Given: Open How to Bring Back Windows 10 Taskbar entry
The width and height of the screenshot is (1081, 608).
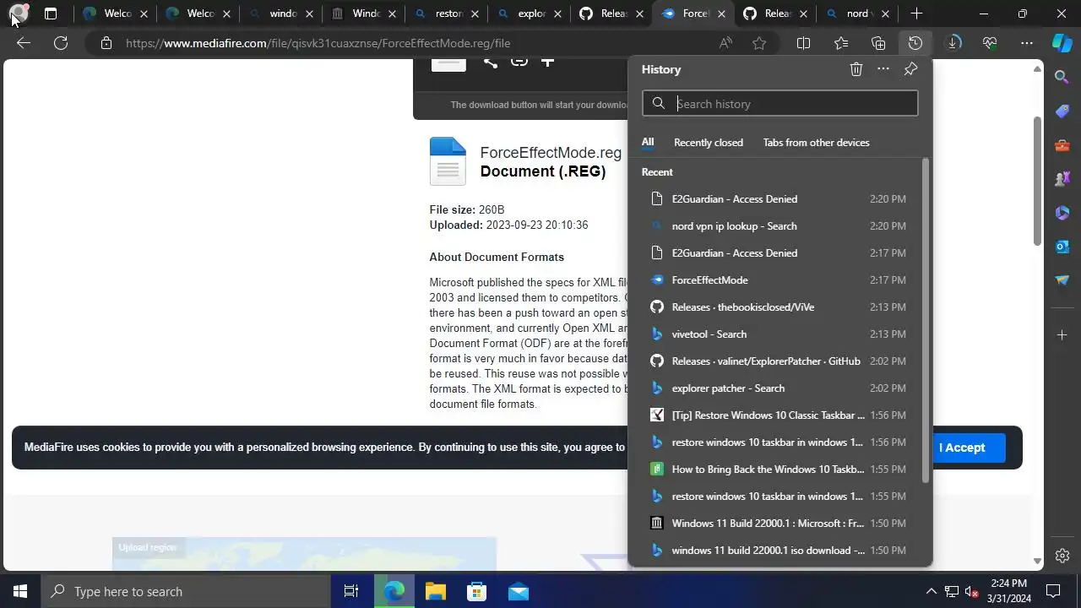Looking at the screenshot, I should pyautogui.click(x=777, y=470).
